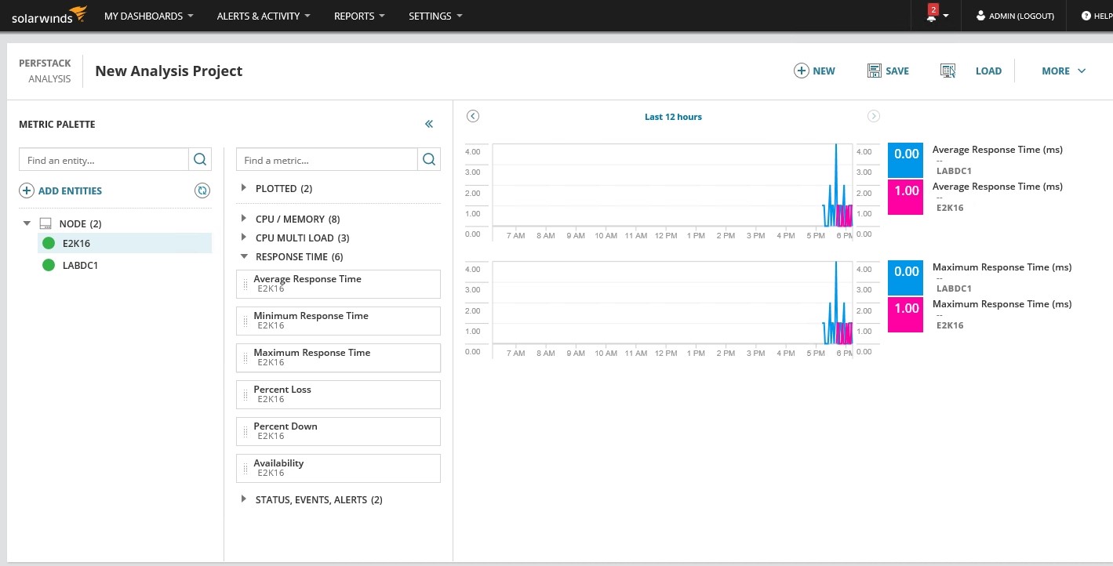Screen dimensions: 1113x566
Task: Expand the CPU MULTI LOAD group
Action: tap(244, 238)
